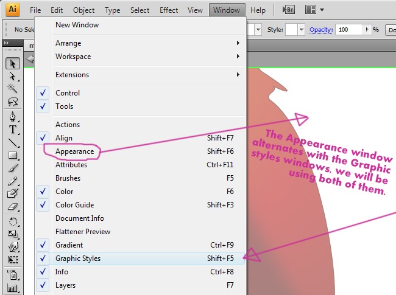Viewport: 396px width, 295px height.
Task: Select the Eraser tool
Action: (x=13, y=207)
